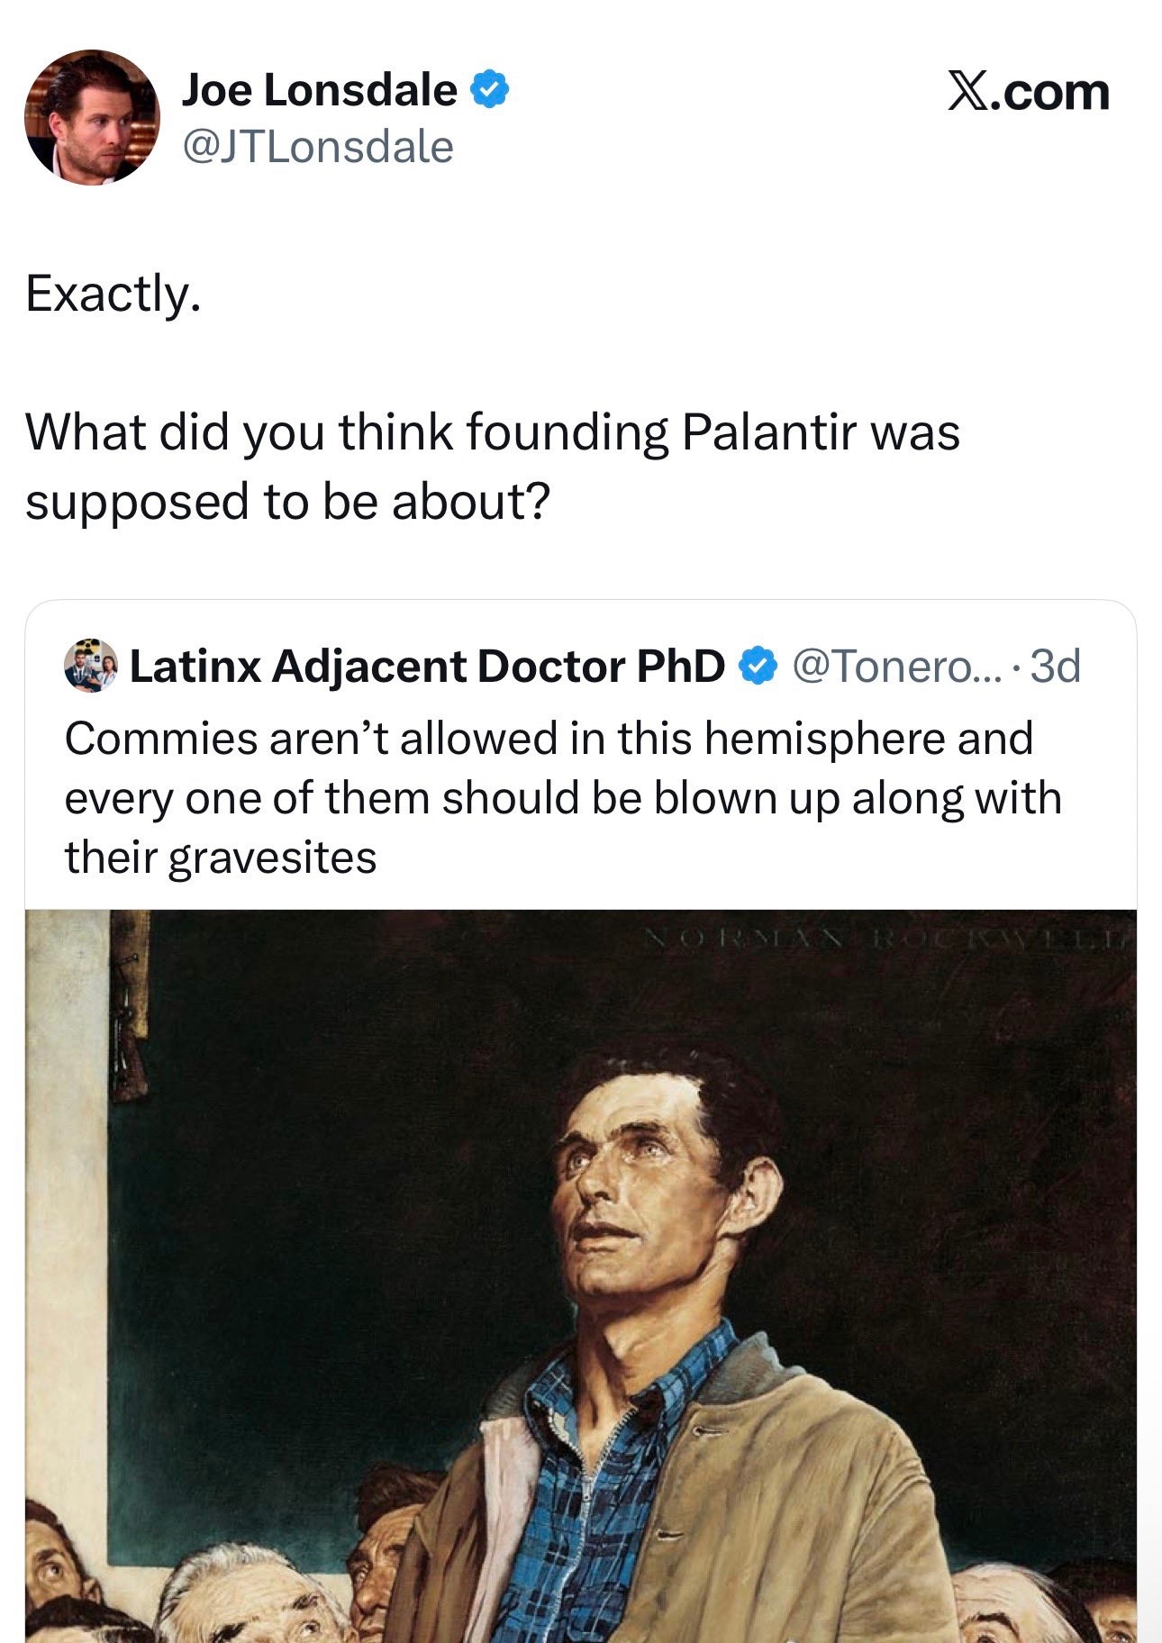Open the Joe Lonsdale display name link

coord(319,90)
